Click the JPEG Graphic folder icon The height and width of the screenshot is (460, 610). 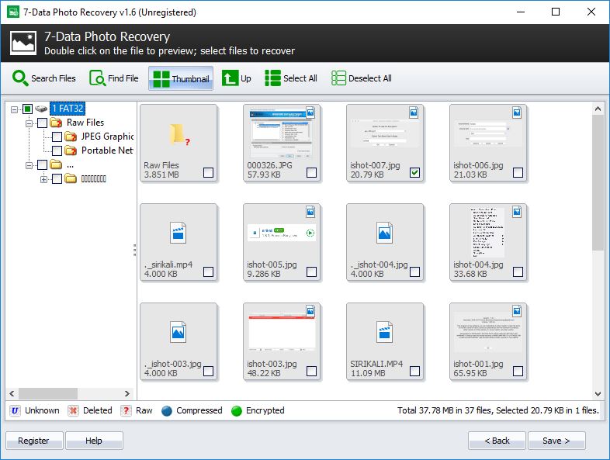coord(71,137)
